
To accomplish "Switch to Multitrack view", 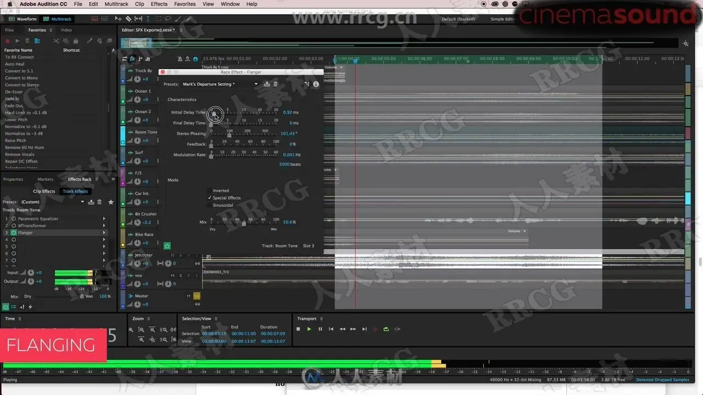I will (x=57, y=19).
